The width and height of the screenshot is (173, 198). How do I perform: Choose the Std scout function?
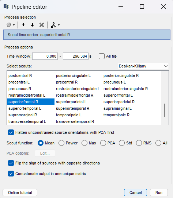122,143
